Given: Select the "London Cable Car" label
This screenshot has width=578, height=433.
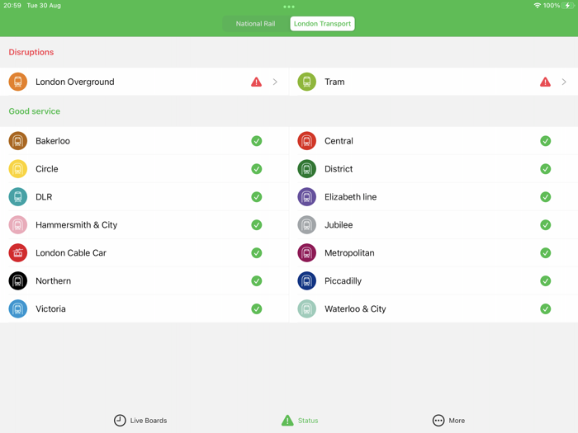Looking at the screenshot, I should pos(71,253).
